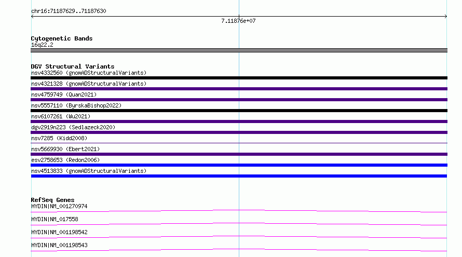462x257 pixels.
Task: Open variant esv2758653 (Redon2006) label
Action: tap(65, 160)
